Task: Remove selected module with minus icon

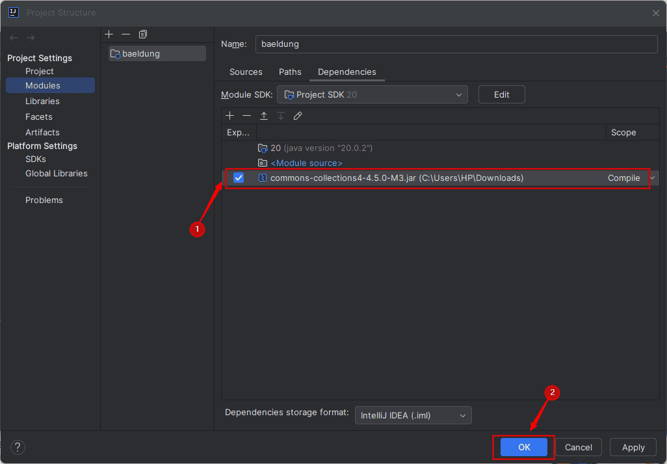Action: (125, 34)
